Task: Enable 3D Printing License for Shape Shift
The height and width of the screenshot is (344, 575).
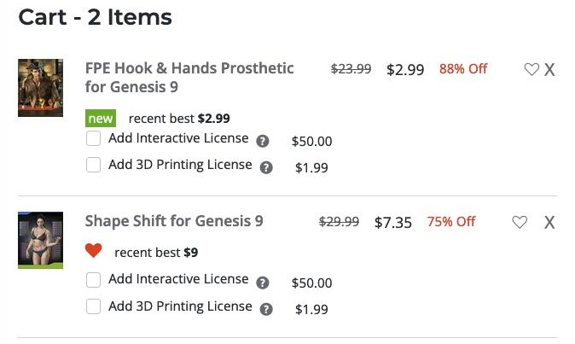Action: (94, 306)
